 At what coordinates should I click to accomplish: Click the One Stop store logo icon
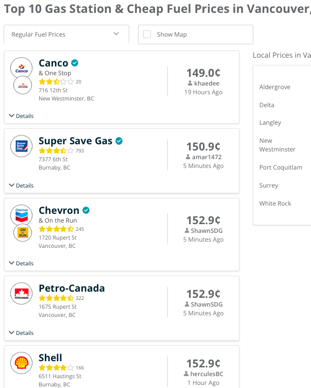[x=22, y=86]
